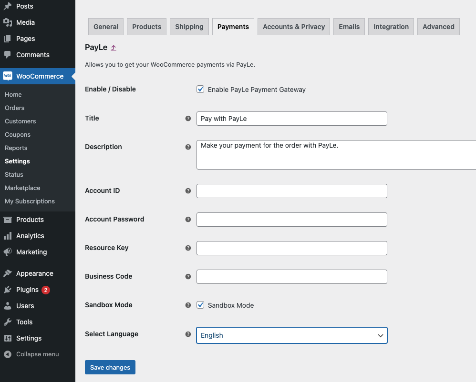The height and width of the screenshot is (382, 476).
Task: Focus the Business Code field
Action: tap(292, 276)
